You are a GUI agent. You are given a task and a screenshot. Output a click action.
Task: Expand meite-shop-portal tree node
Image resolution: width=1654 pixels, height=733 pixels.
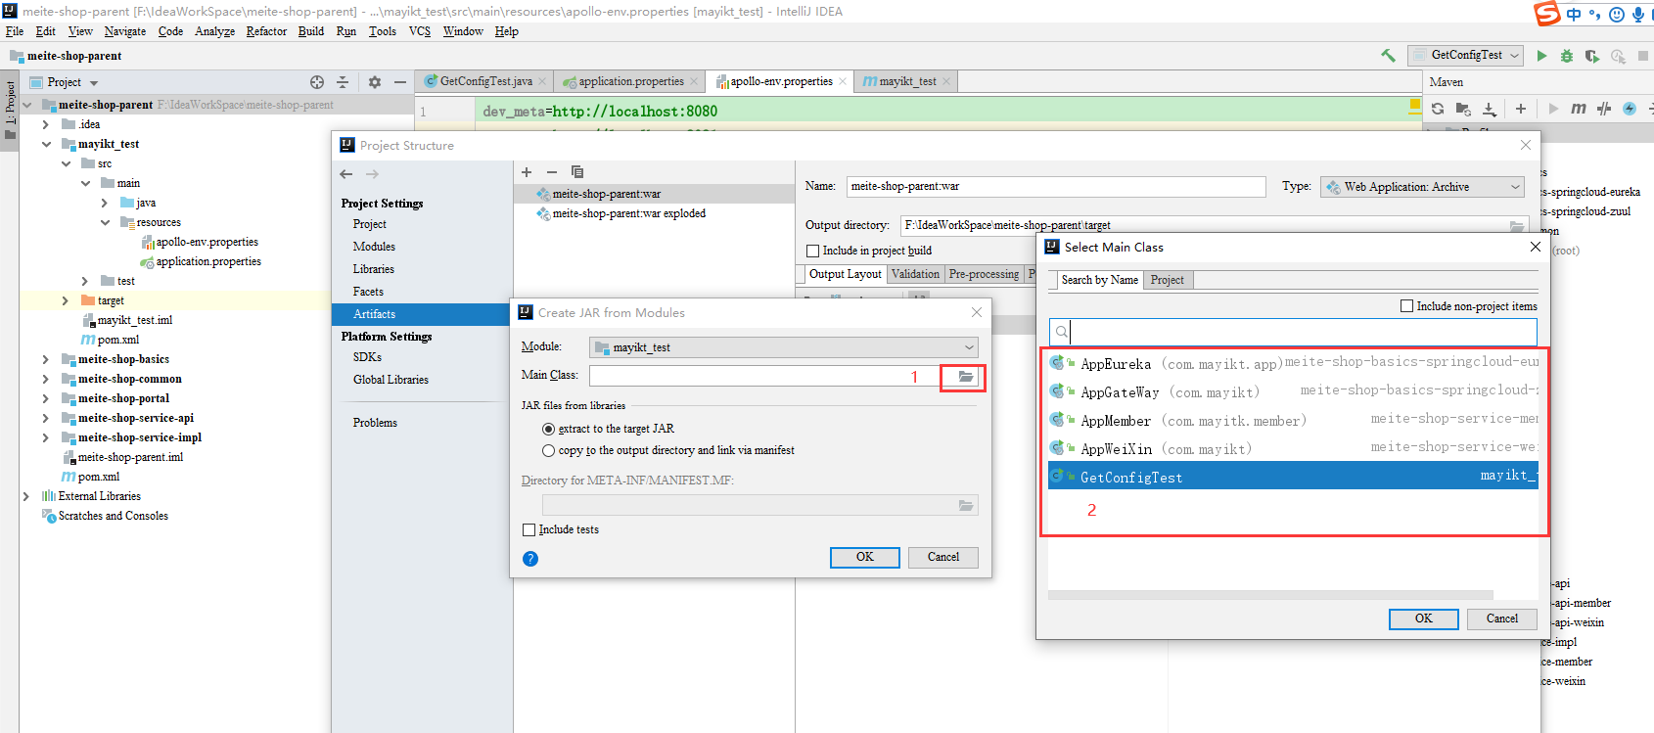[x=46, y=398]
